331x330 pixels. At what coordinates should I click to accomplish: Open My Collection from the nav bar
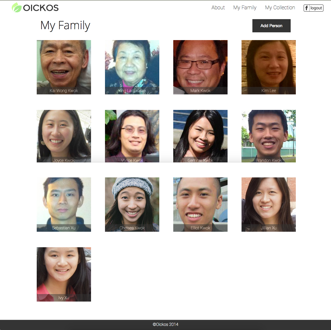280,8
